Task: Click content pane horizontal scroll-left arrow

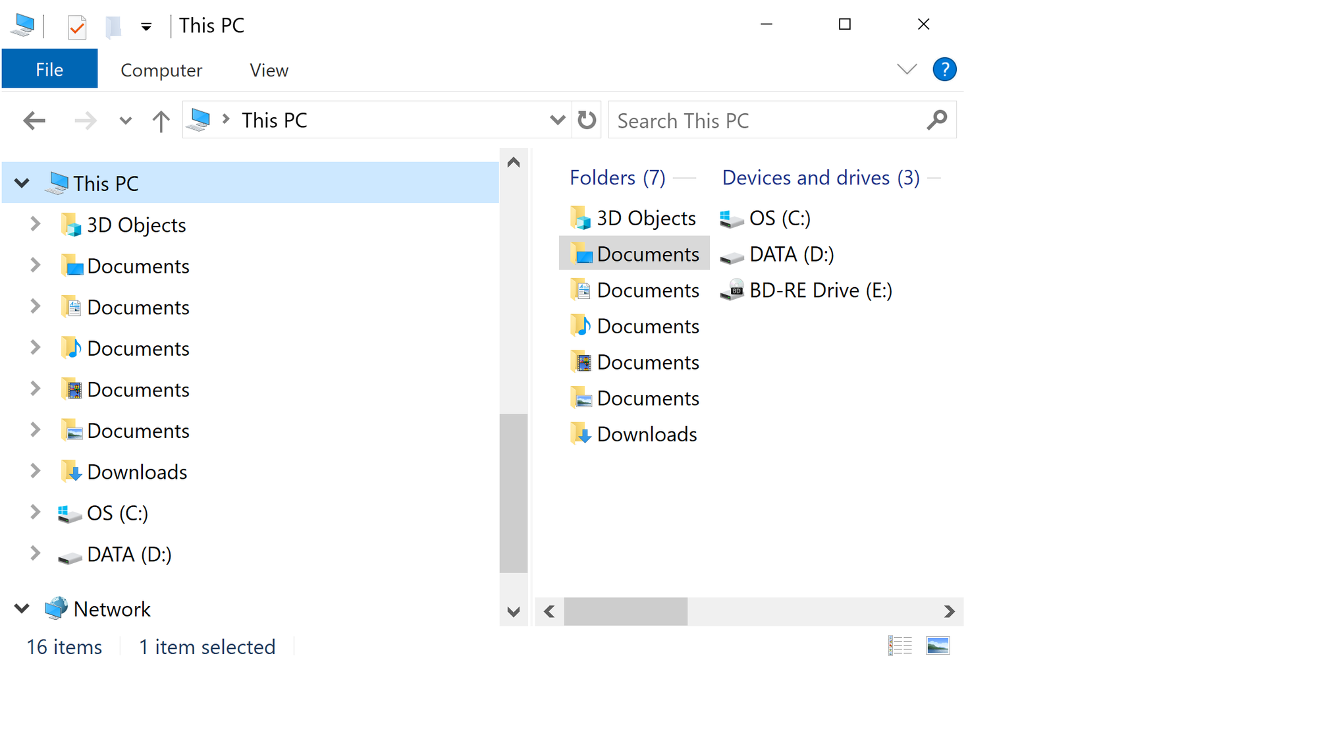Action: click(549, 612)
